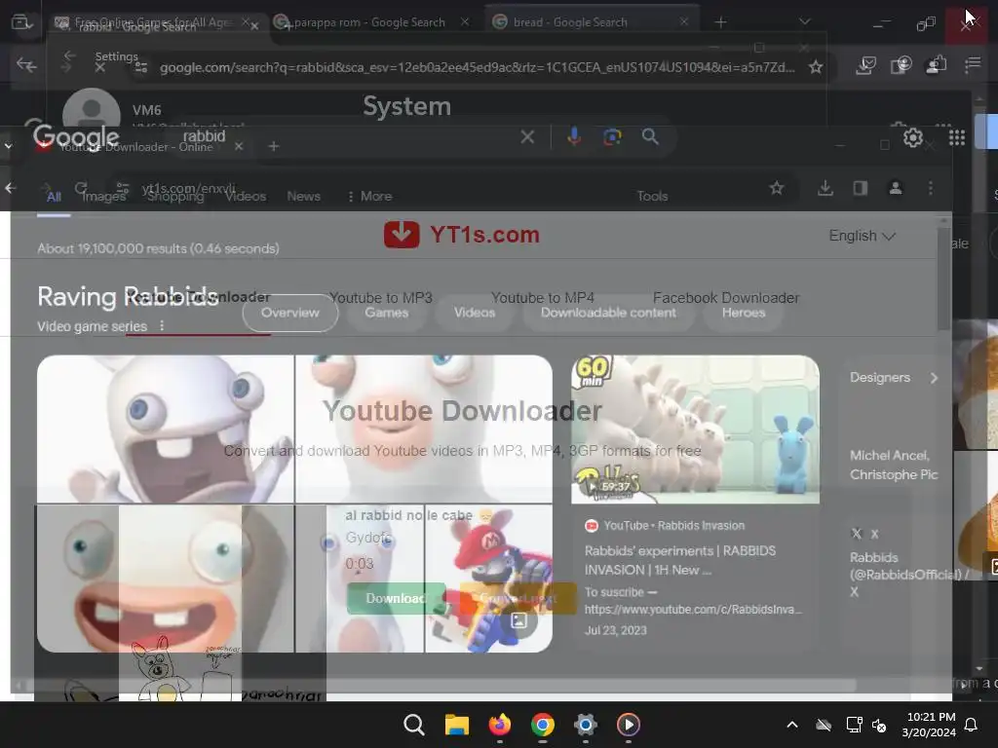
Task: Open the Tools search options
Action: pos(652,196)
